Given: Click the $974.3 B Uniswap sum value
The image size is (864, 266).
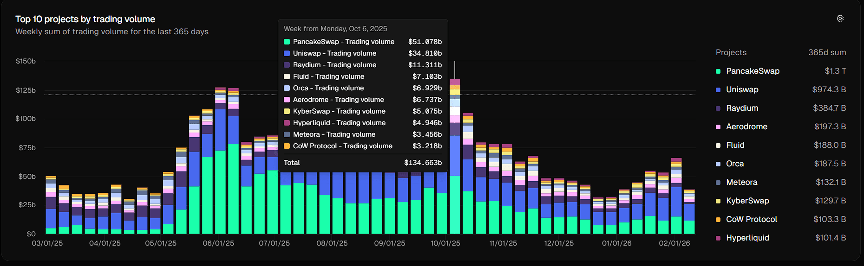Looking at the screenshot, I should tap(829, 89).
